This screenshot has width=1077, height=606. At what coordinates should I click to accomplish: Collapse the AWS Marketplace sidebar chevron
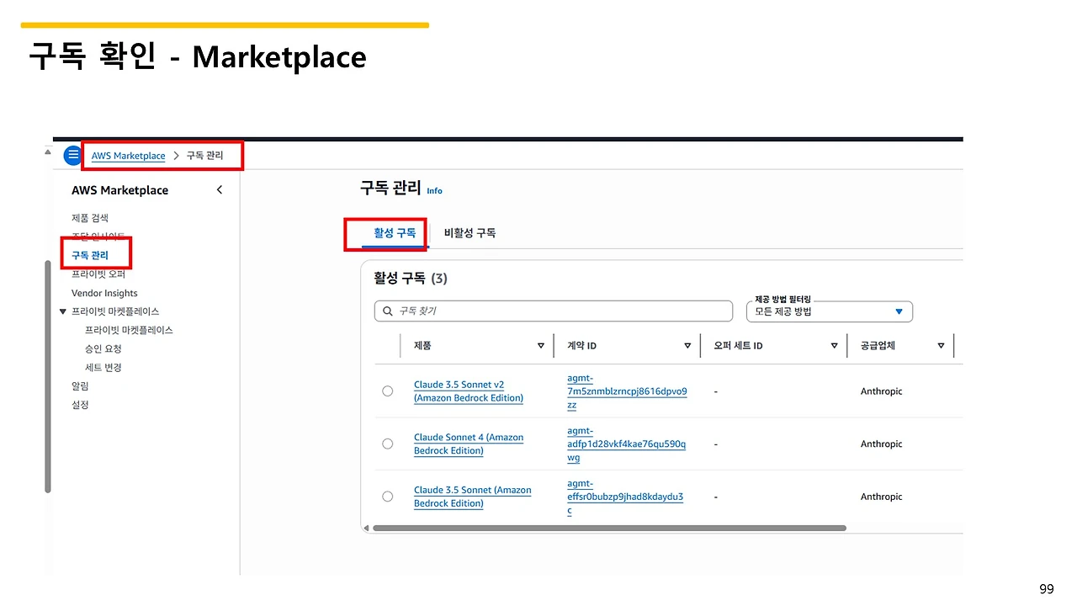click(220, 190)
